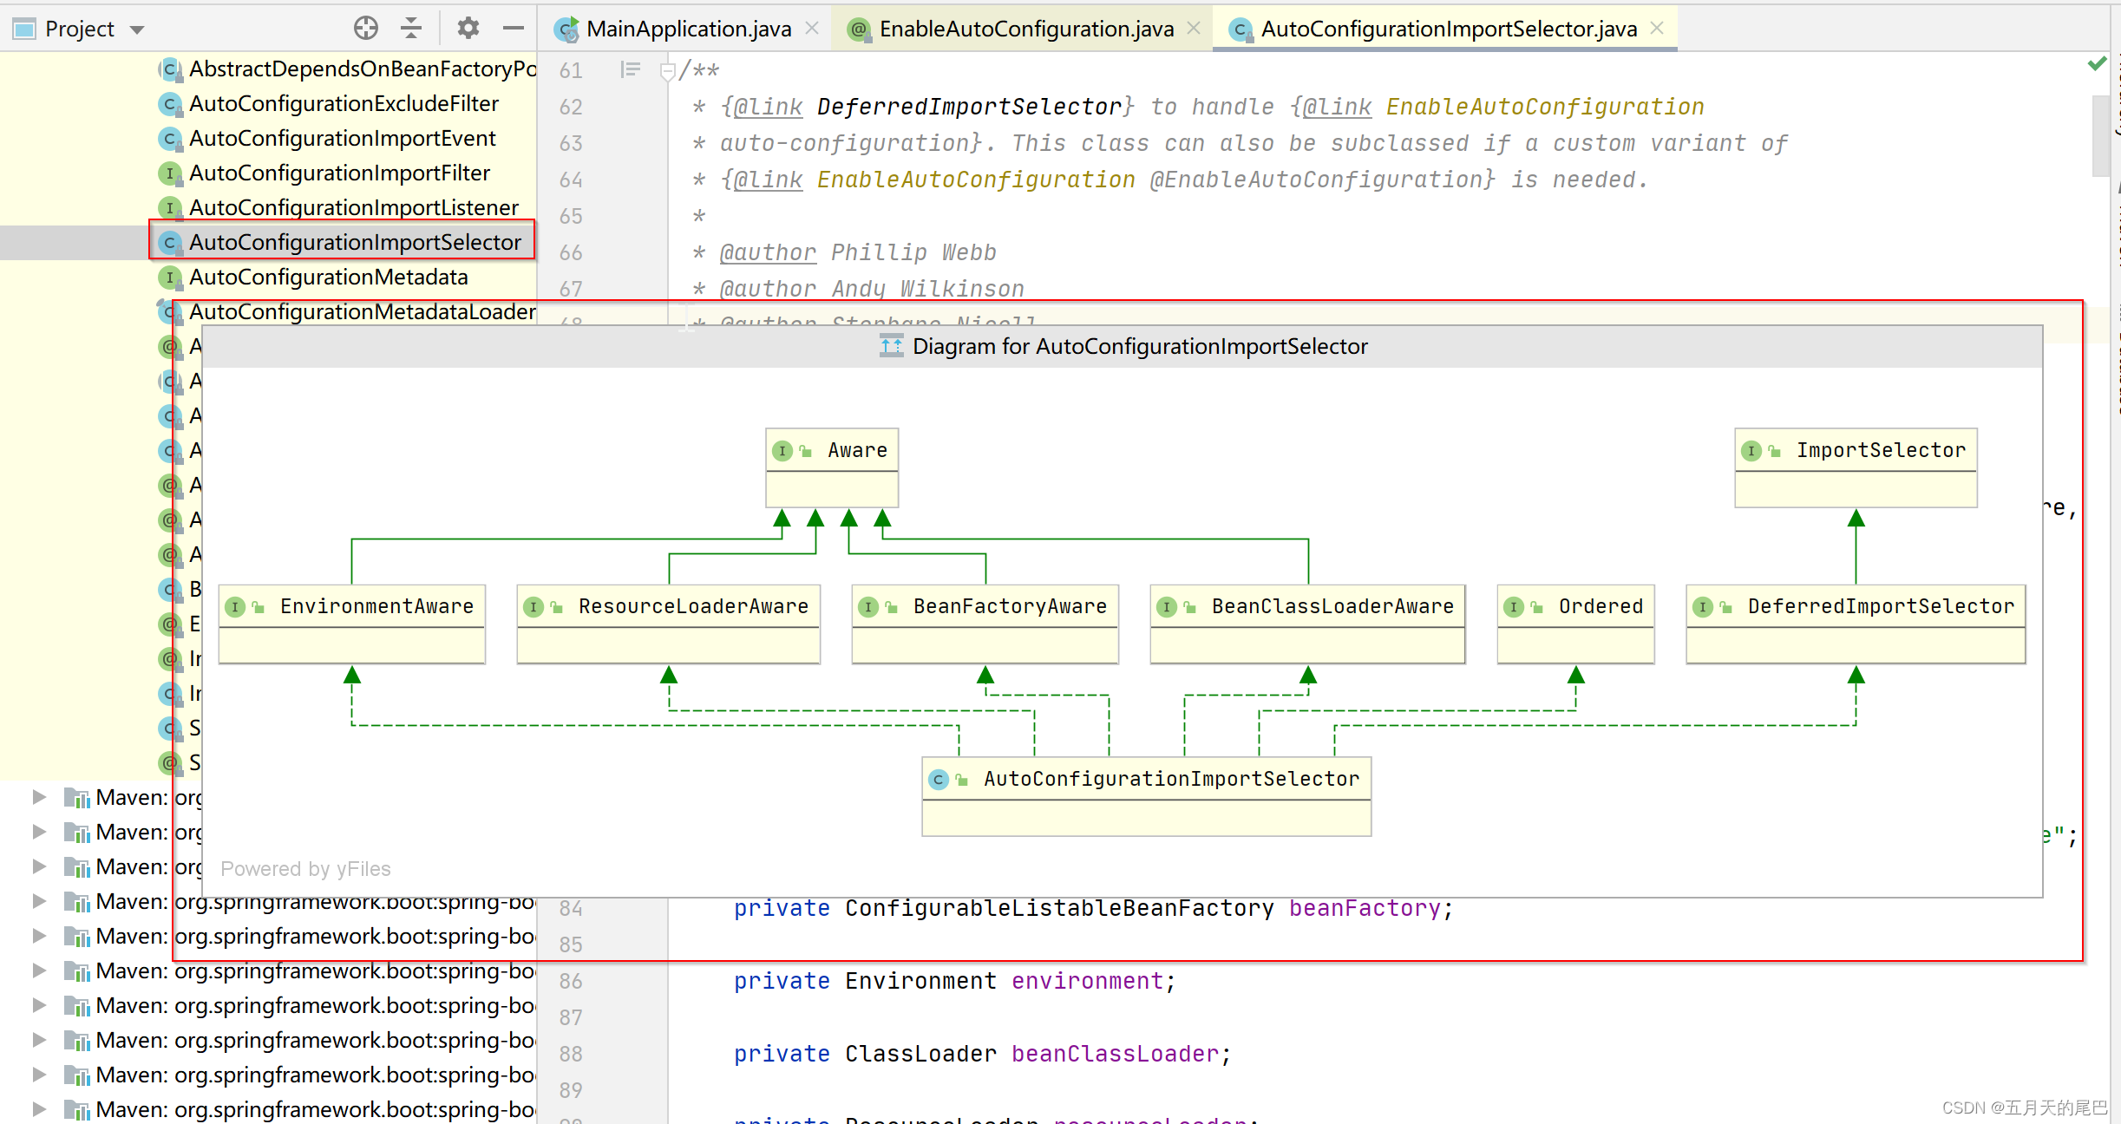
Task: Click the beanClassLoader field on line 88
Action: (1115, 1054)
